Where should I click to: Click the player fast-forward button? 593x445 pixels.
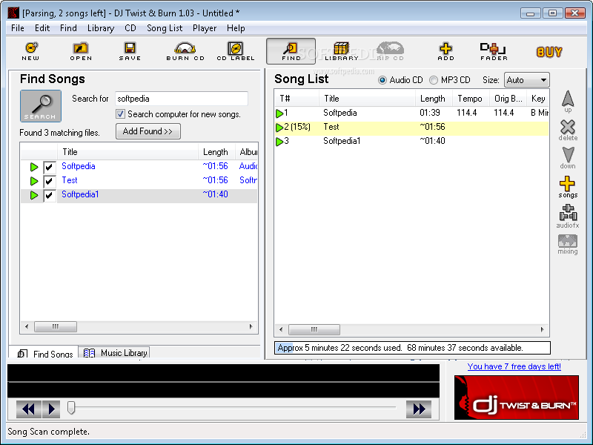coord(419,409)
